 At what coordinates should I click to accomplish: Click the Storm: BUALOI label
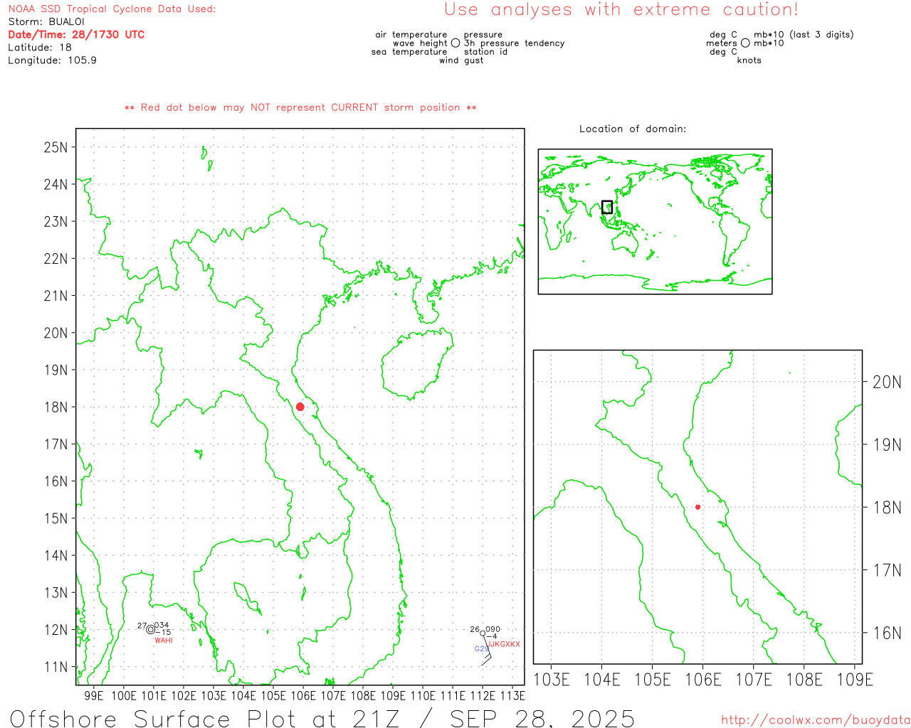46,22
